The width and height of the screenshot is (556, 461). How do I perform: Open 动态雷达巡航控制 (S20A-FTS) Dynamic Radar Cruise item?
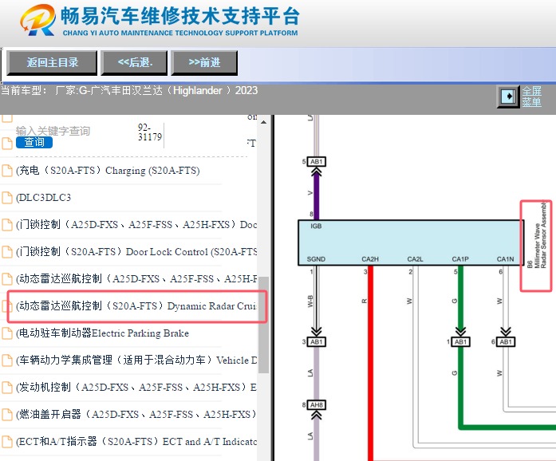(x=136, y=306)
